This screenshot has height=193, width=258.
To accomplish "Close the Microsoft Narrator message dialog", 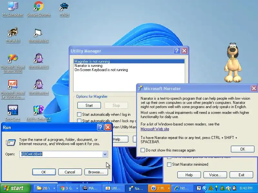I will point(254,88).
